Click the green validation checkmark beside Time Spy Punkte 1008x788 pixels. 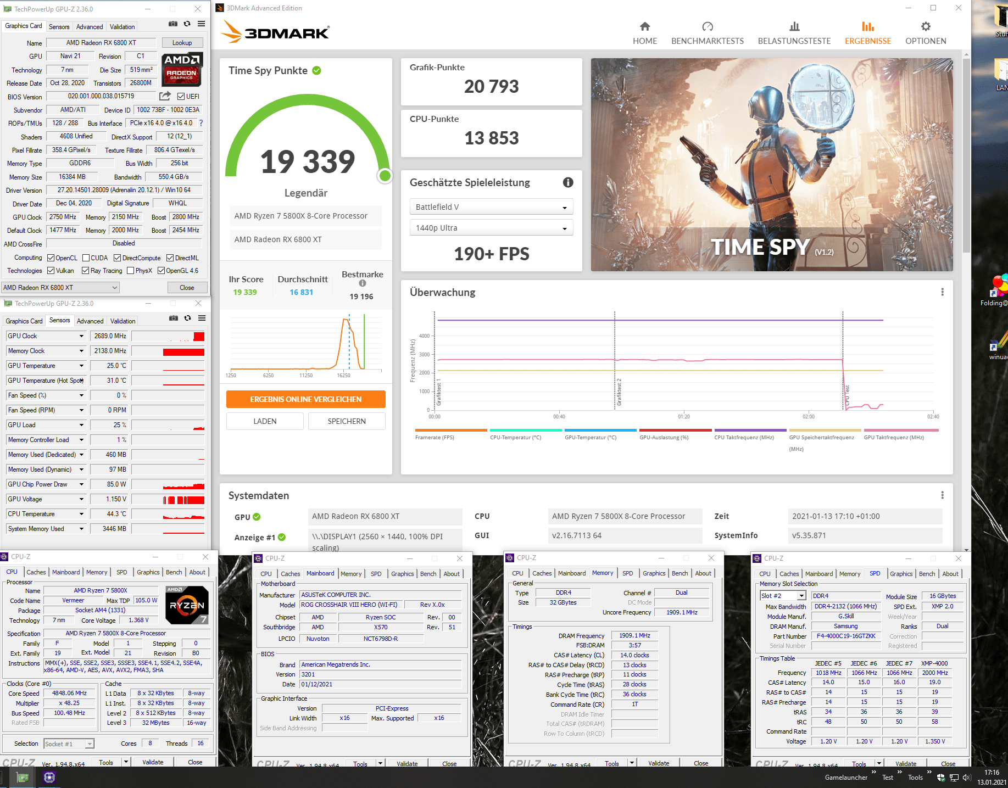click(x=317, y=70)
